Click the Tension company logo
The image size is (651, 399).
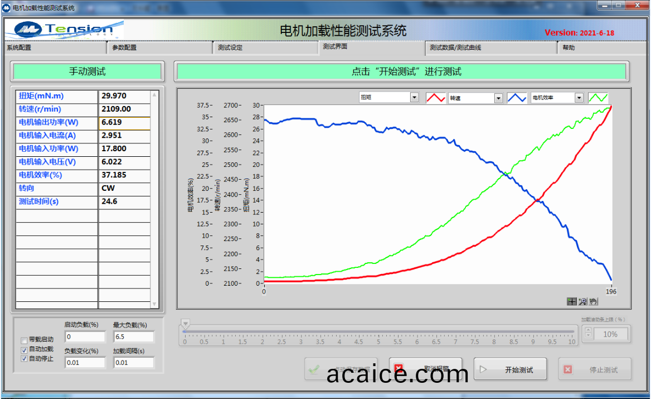click(x=64, y=30)
